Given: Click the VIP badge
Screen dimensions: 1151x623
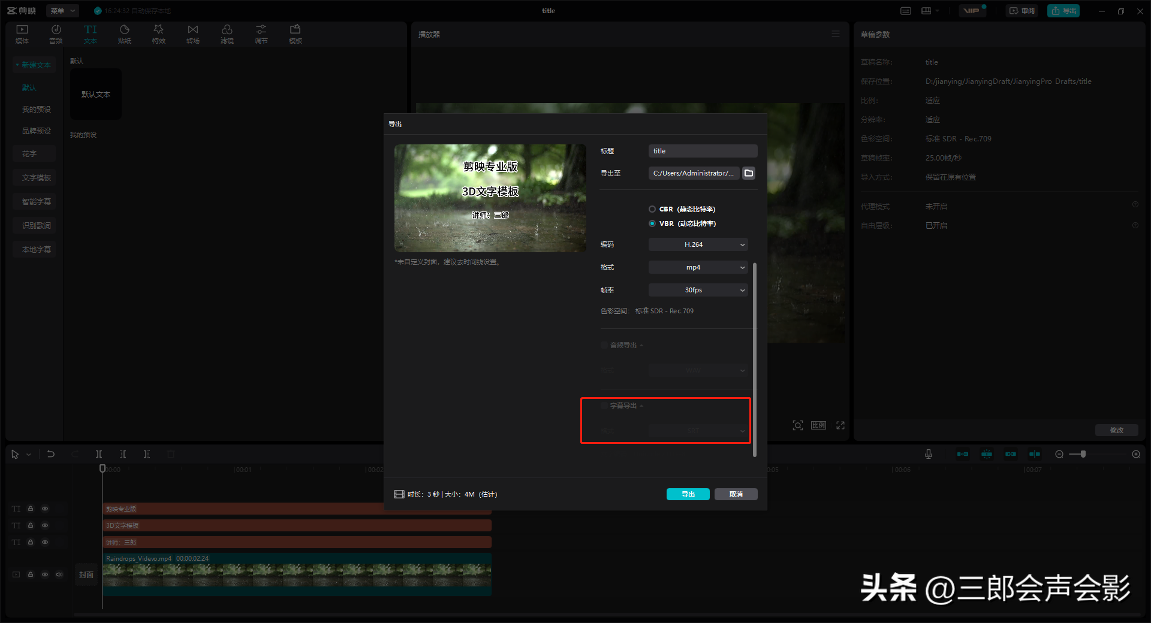Looking at the screenshot, I should (972, 11).
